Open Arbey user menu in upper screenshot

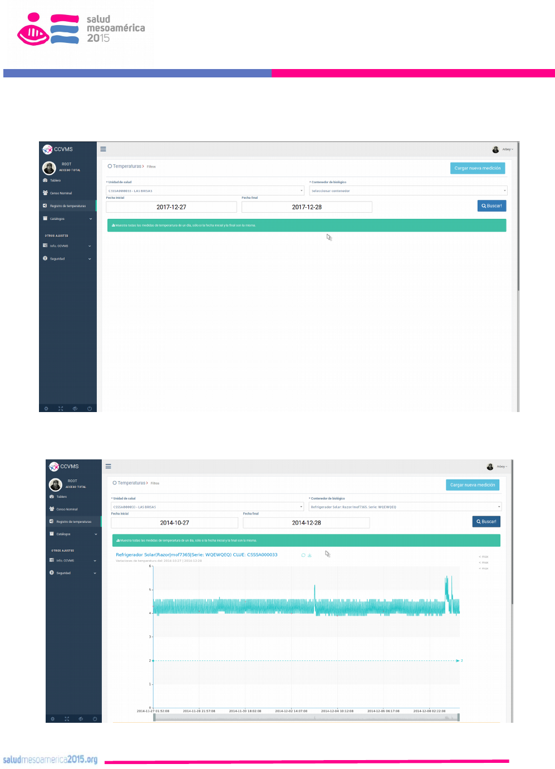click(x=503, y=149)
